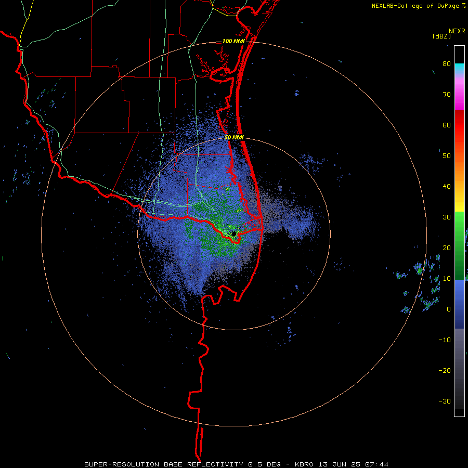Click the '-30' value on dBZ scale

pyautogui.click(x=445, y=401)
